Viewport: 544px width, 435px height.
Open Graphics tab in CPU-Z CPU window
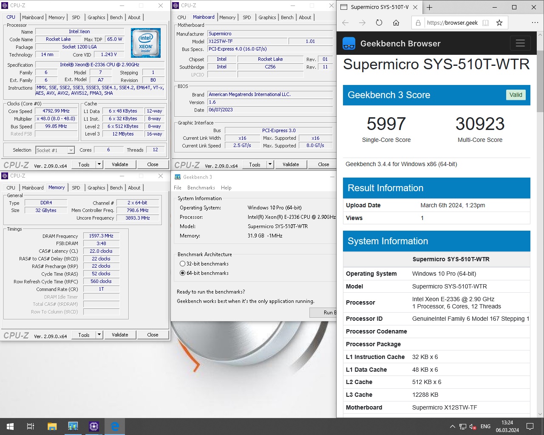(96, 17)
